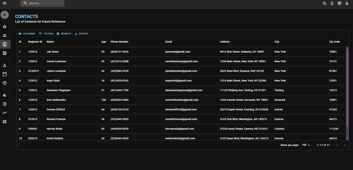This screenshot has height=170, width=353.
Task: Open the settings gear icon
Action: 339,3
